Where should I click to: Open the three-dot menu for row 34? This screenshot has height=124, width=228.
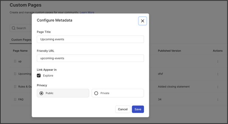pos(218,100)
